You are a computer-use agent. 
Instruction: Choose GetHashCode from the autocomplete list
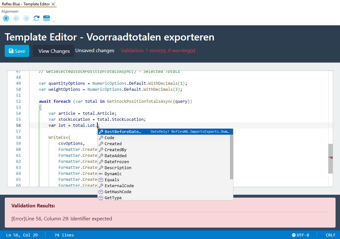[164, 192]
